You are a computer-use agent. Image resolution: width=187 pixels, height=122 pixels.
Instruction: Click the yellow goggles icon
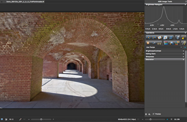point(160,43)
